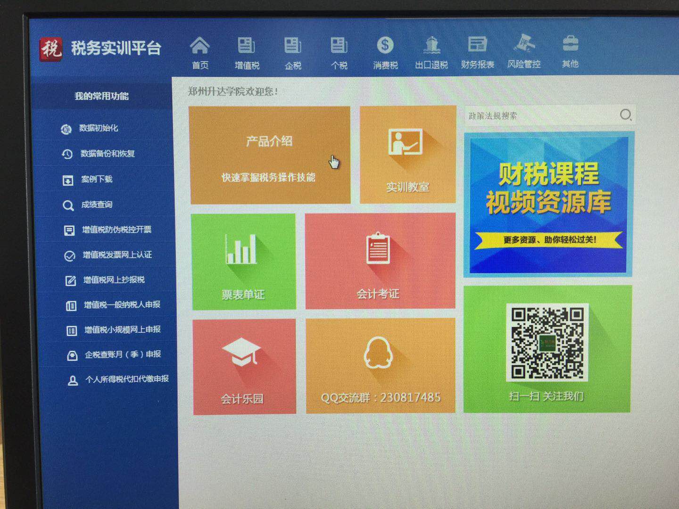Image resolution: width=679 pixels, height=509 pixels.
Task: Select 数据初始化 in the sidebar
Action: (x=98, y=128)
